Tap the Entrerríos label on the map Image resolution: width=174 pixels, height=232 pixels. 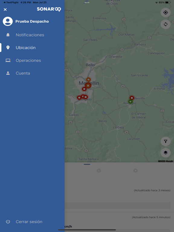point(100,18)
